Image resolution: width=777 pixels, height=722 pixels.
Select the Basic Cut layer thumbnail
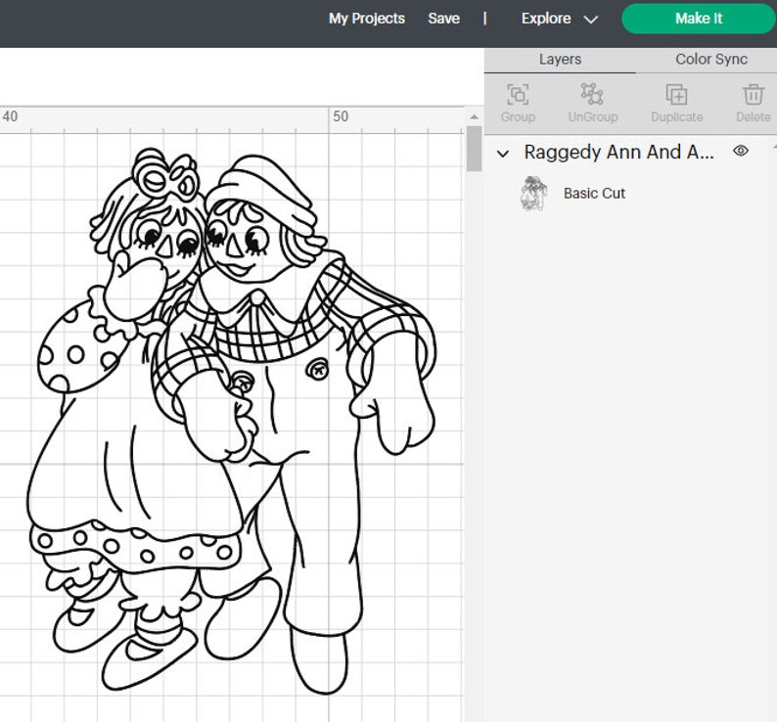pyautogui.click(x=533, y=194)
